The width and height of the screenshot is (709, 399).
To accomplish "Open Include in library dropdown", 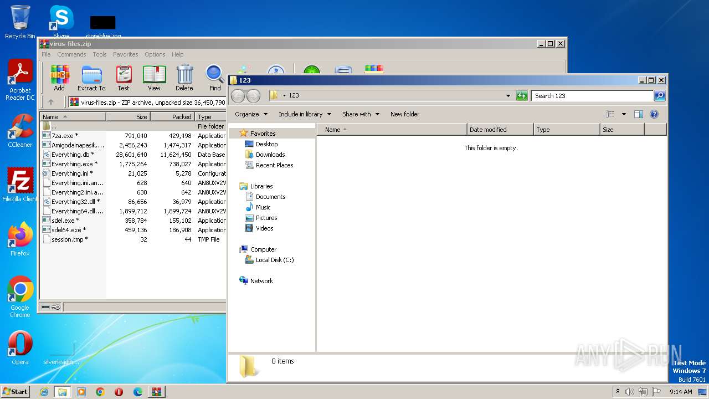I will pyautogui.click(x=305, y=114).
